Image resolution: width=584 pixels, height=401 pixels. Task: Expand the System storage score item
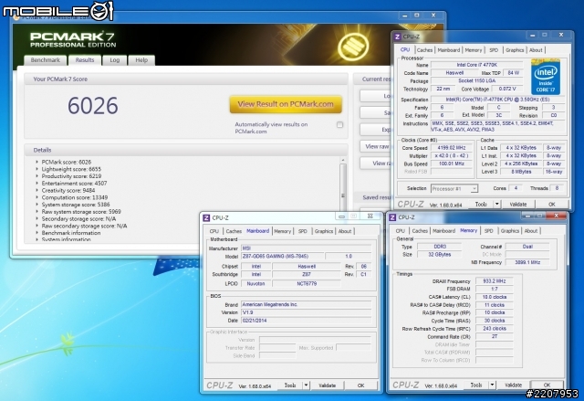pos(36,205)
